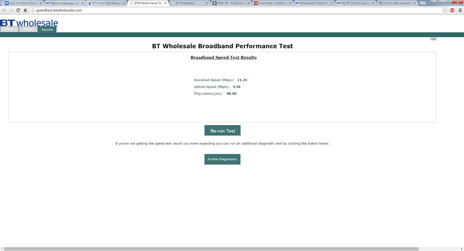The width and height of the screenshot is (464, 251).
Task: Close the BTW Performance Test tab
Action: [x=165, y=3]
